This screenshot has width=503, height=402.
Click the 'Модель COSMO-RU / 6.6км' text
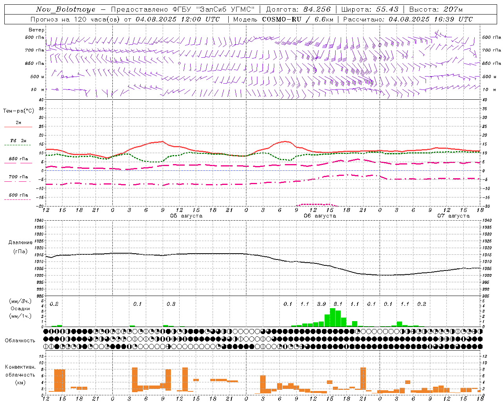tap(283, 19)
